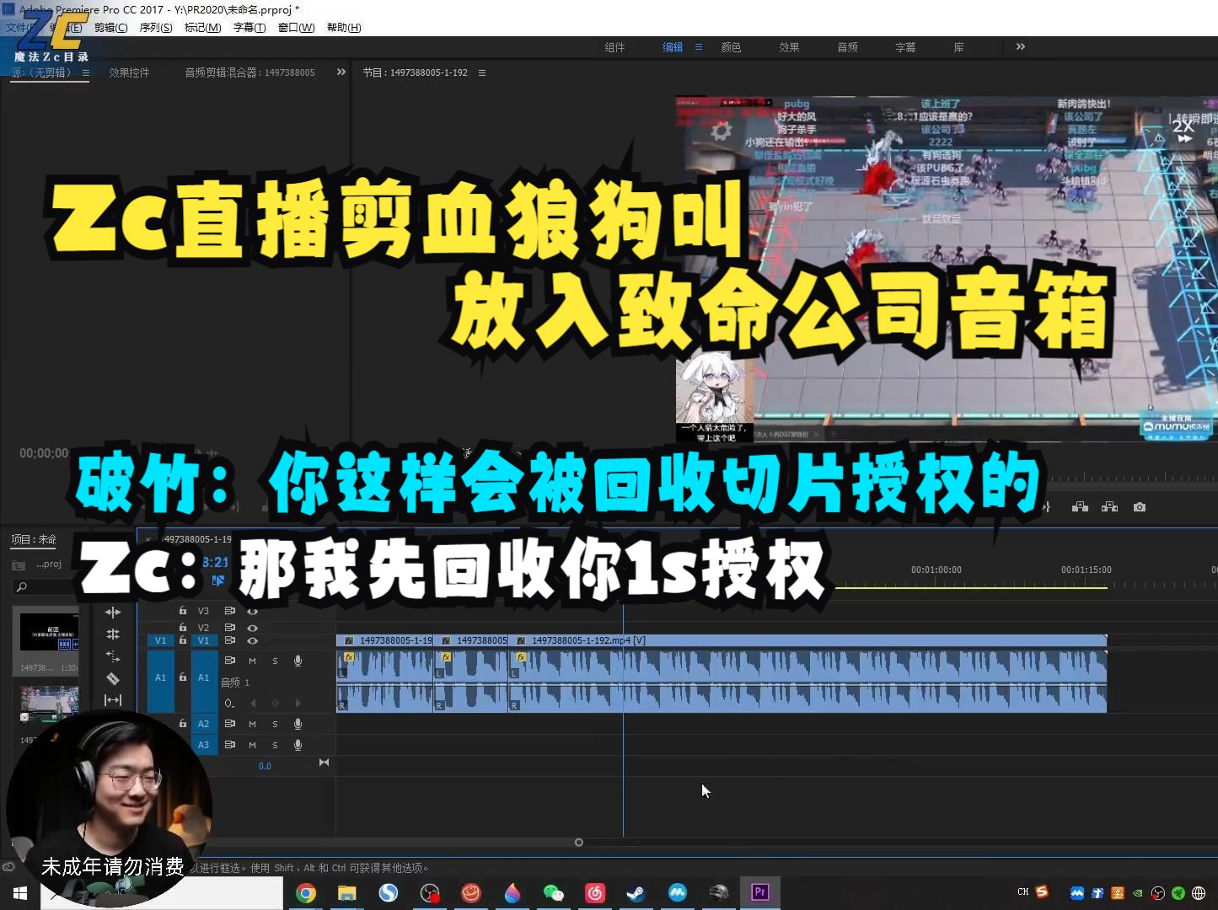Select the slip tool
Screen dimensions: 1218x910
113,700
